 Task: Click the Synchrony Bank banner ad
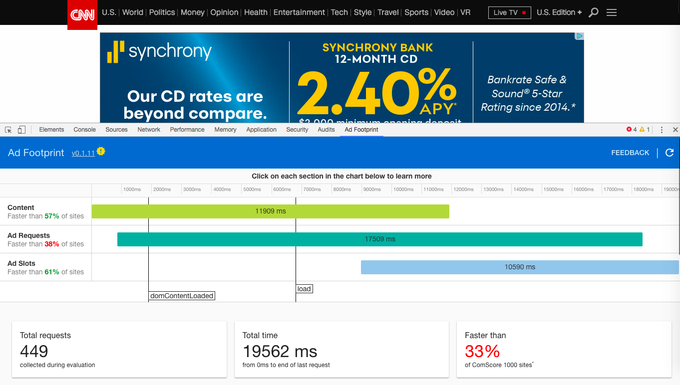(342, 77)
